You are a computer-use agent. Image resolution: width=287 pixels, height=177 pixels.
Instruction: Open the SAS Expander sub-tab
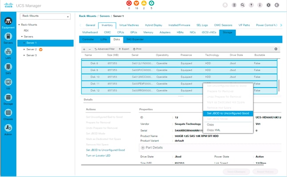click(x=135, y=40)
